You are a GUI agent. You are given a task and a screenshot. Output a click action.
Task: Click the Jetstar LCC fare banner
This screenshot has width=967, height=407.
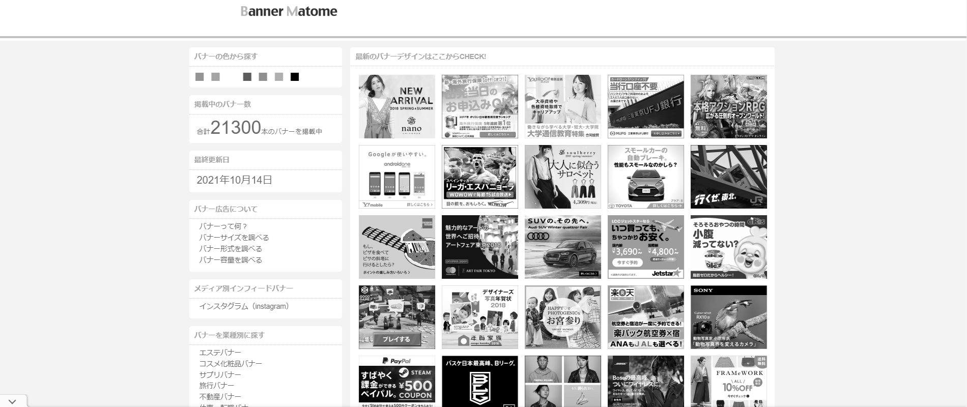coord(645,247)
